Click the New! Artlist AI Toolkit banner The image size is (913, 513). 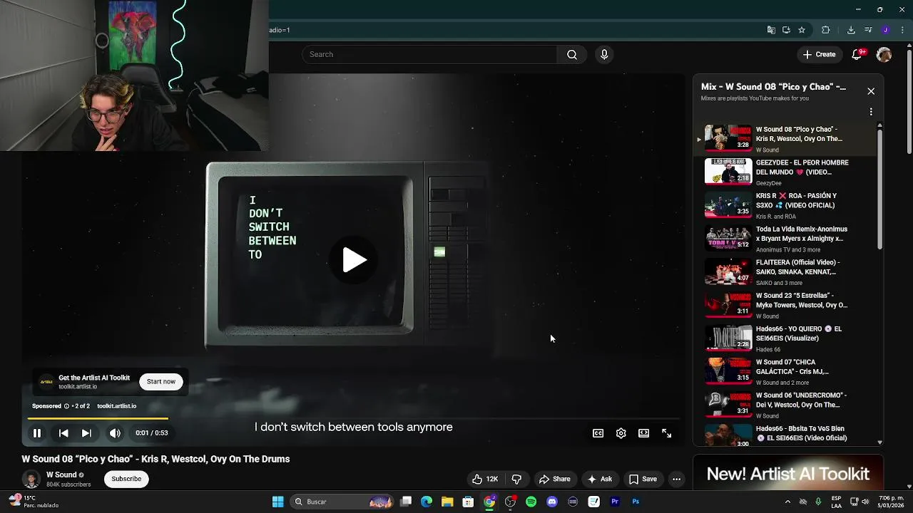coord(788,474)
